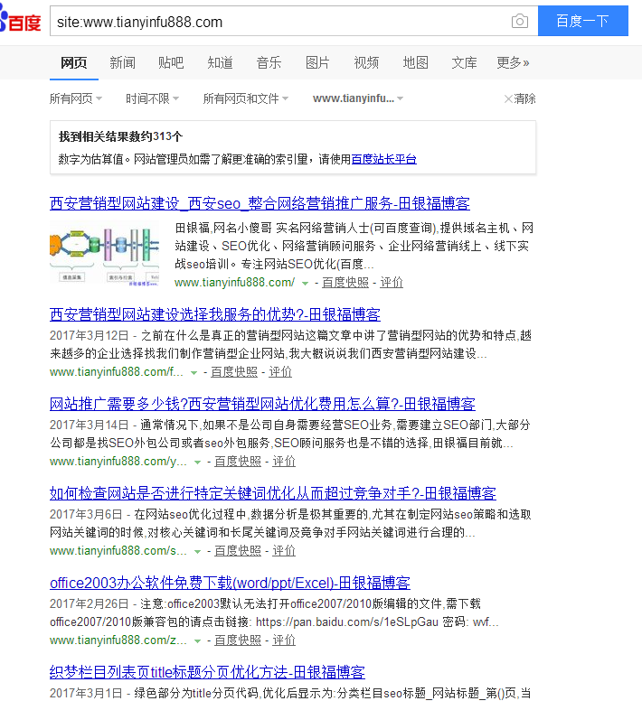Open 百度快照 for the tianyinfu888.com/z... result
Image resolution: width=642 pixels, height=701 pixels.
point(238,640)
